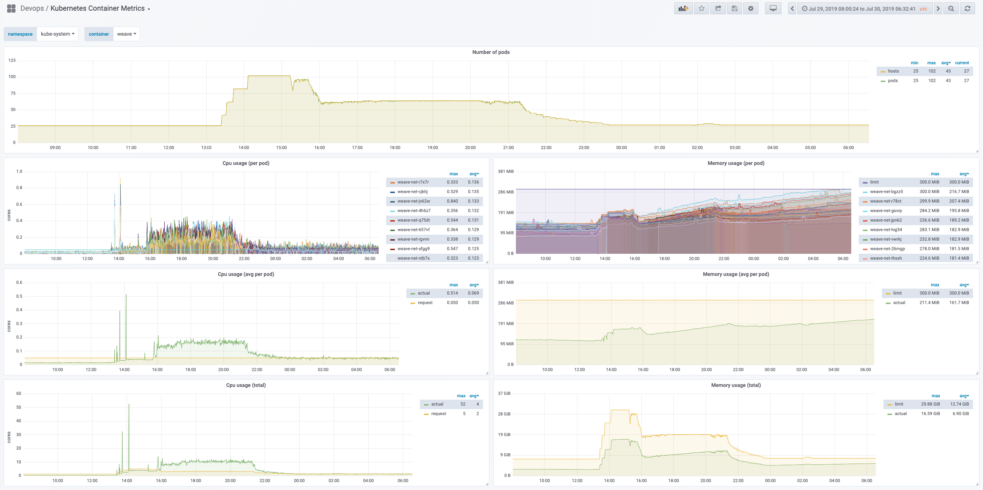983x490 pixels.
Task: Click the green color swatch next to actual
Action: coord(414,293)
